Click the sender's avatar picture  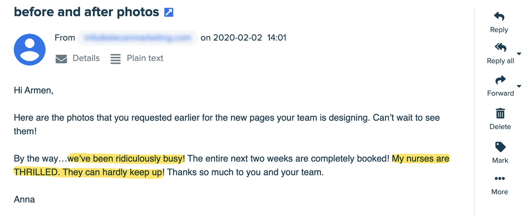tap(29, 49)
